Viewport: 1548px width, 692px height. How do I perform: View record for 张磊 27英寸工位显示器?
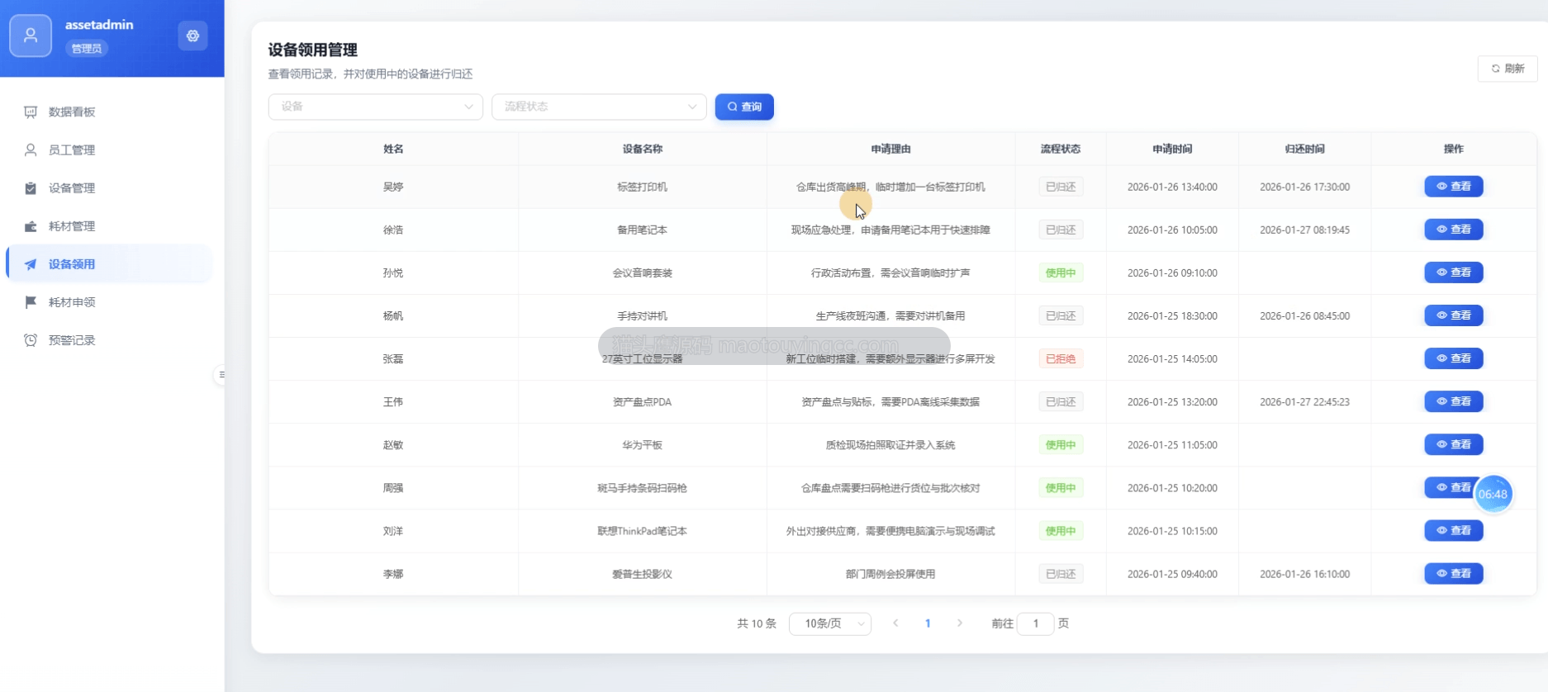point(1454,358)
